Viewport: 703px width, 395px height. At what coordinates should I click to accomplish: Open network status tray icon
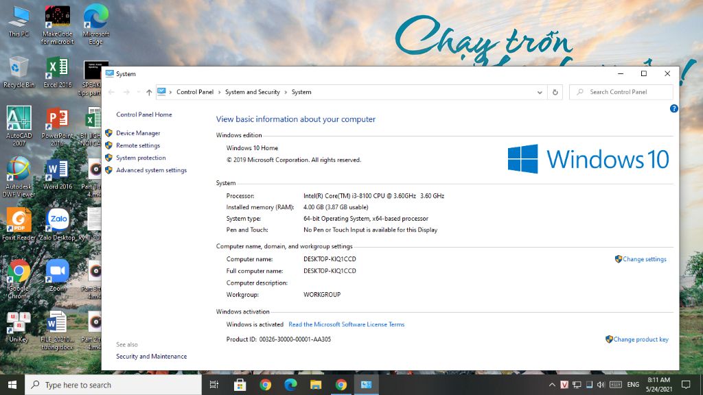click(x=577, y=385)
